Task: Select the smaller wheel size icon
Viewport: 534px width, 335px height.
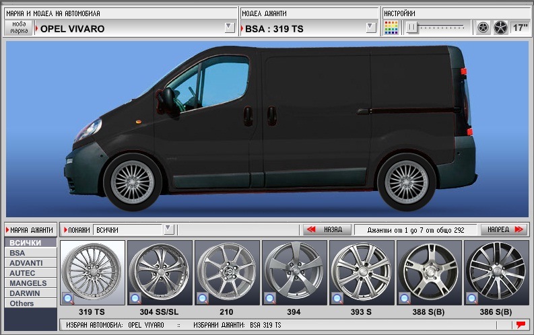Action: coord(483,28)
